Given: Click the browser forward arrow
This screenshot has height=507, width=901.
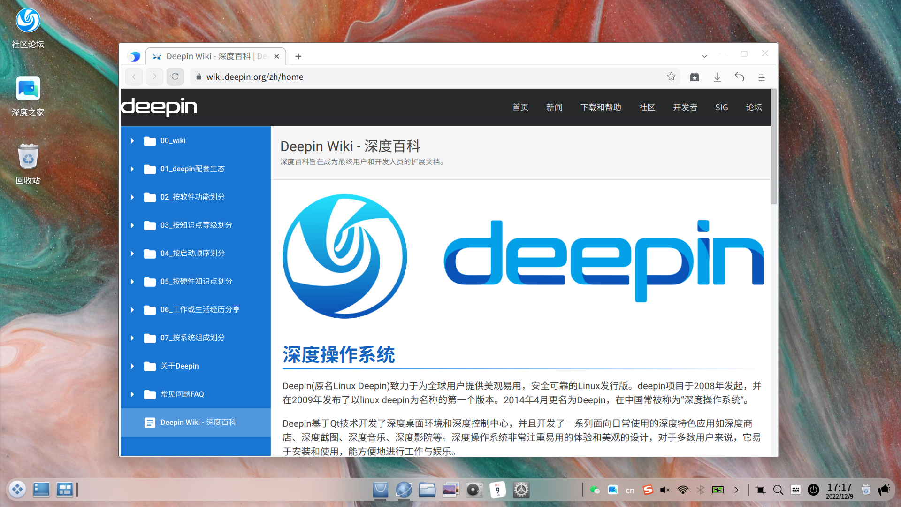Looking at the screenshot, I should [154, 77].
